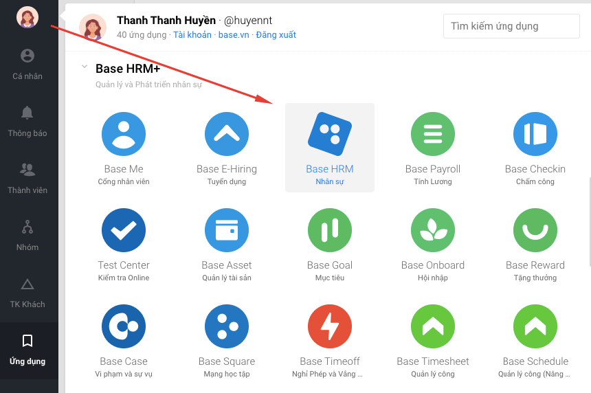This screenshot has height=393, width=591.
Task: Click the Base Goal label text
Action: (x=330, y=265)
